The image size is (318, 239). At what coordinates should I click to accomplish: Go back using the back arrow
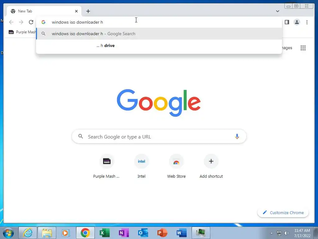tap(11, 22)
